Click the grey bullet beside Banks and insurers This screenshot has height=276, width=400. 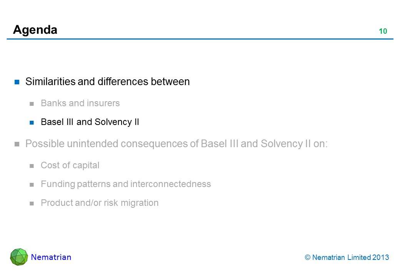33,103
